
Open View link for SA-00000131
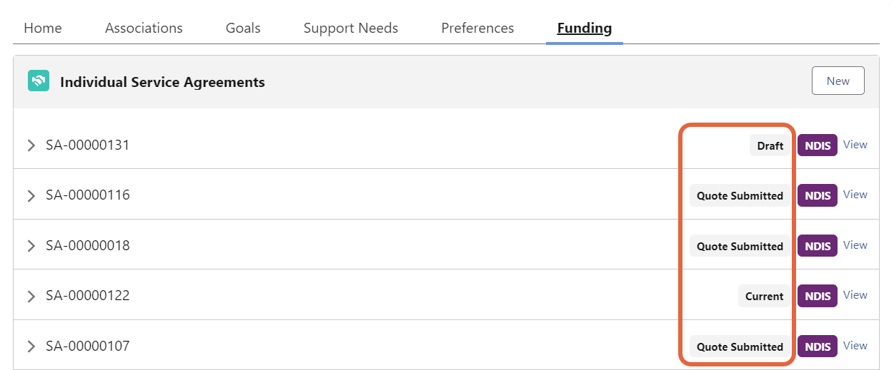coord(855,145)
